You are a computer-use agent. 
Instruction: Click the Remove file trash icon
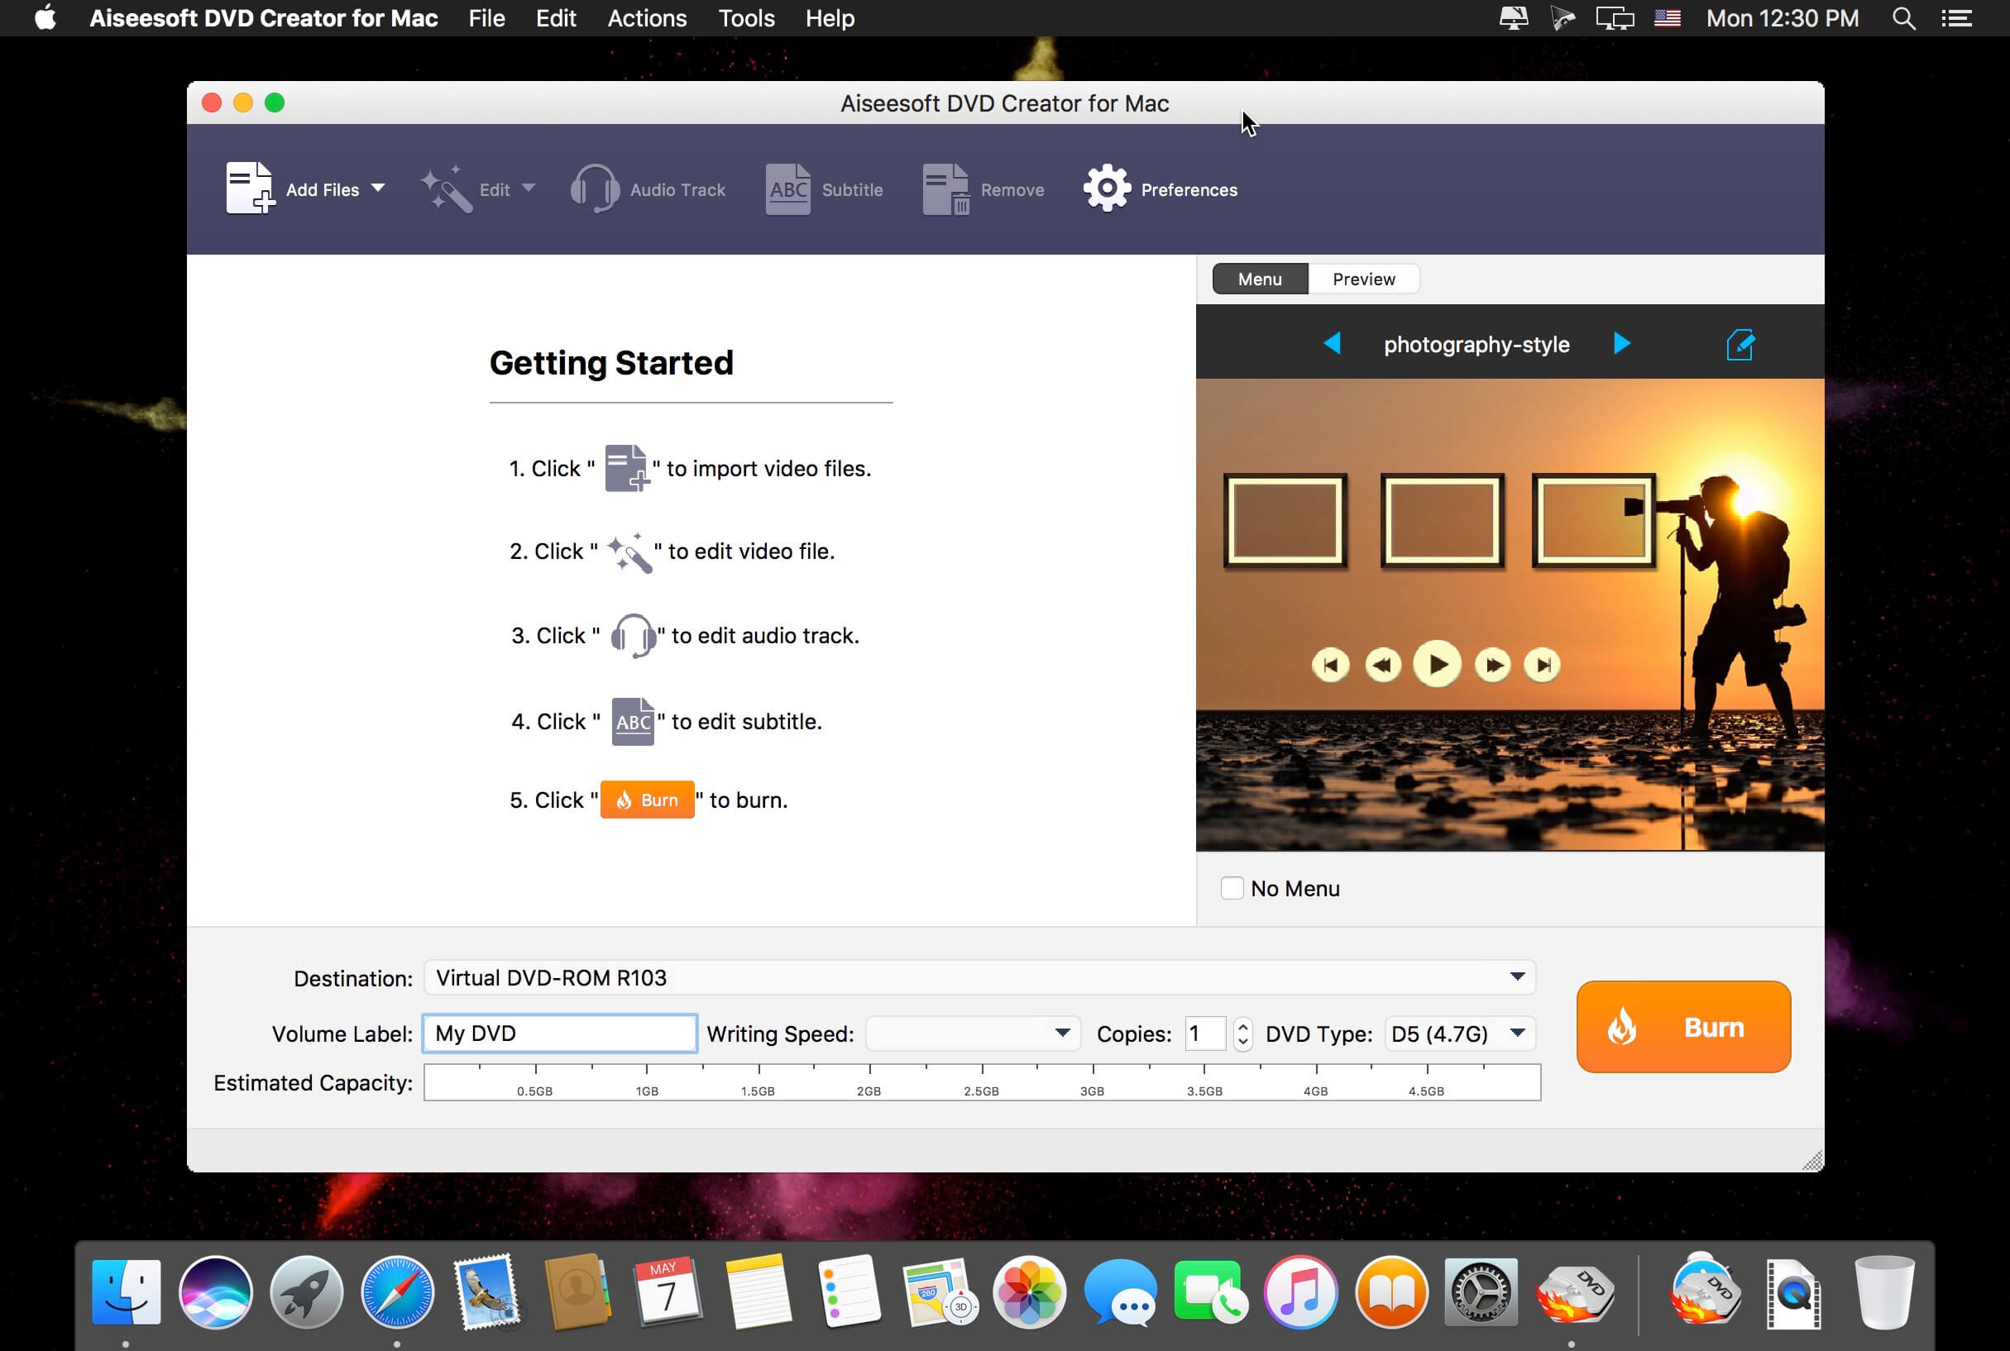(x=946, y=189)
